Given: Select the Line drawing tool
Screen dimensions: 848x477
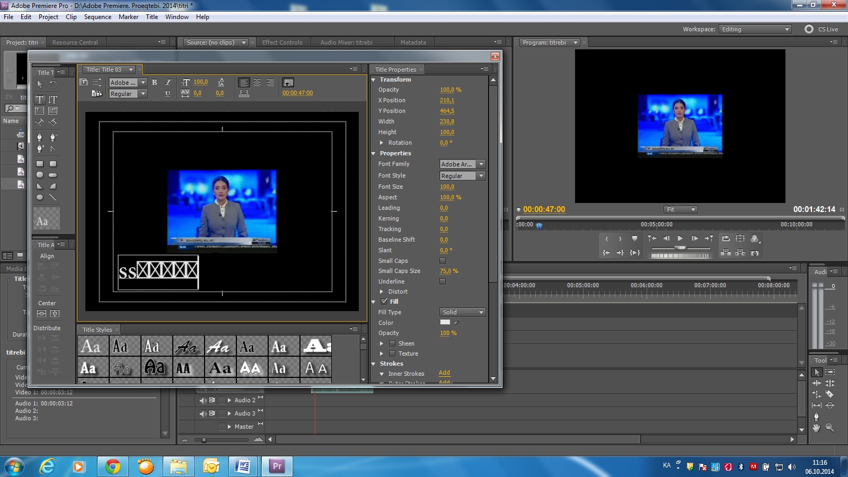Looking at the screenshot, I should (x=53, y=197).
